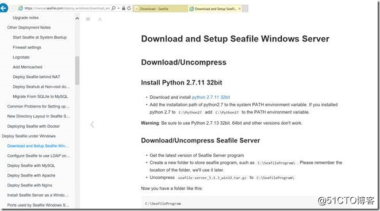
Task: Click the browser Forward arrow button
Action: pos(13,9)
